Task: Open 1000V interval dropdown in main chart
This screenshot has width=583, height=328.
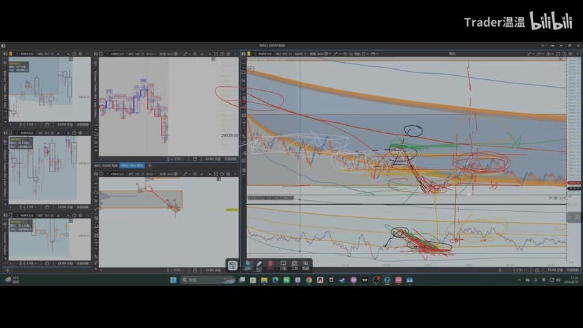Action: (x=300, y=54)
